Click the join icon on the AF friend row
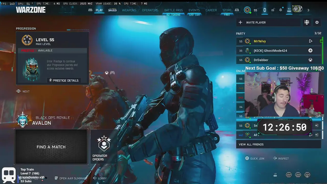This screenshot has width=327, height=184. coord(317,135)
